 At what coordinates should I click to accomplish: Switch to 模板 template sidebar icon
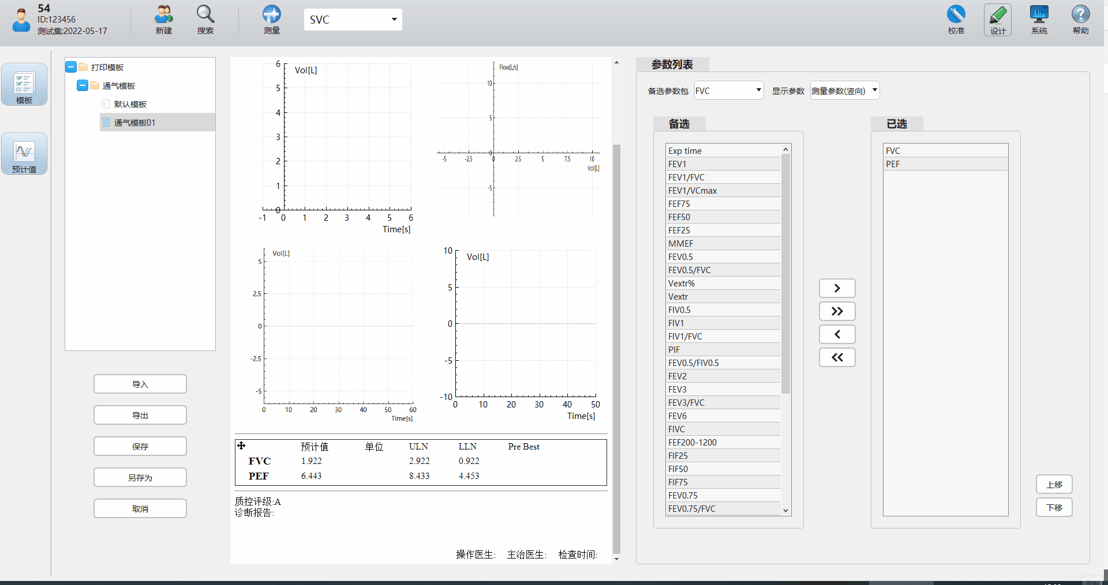[24, 85]
